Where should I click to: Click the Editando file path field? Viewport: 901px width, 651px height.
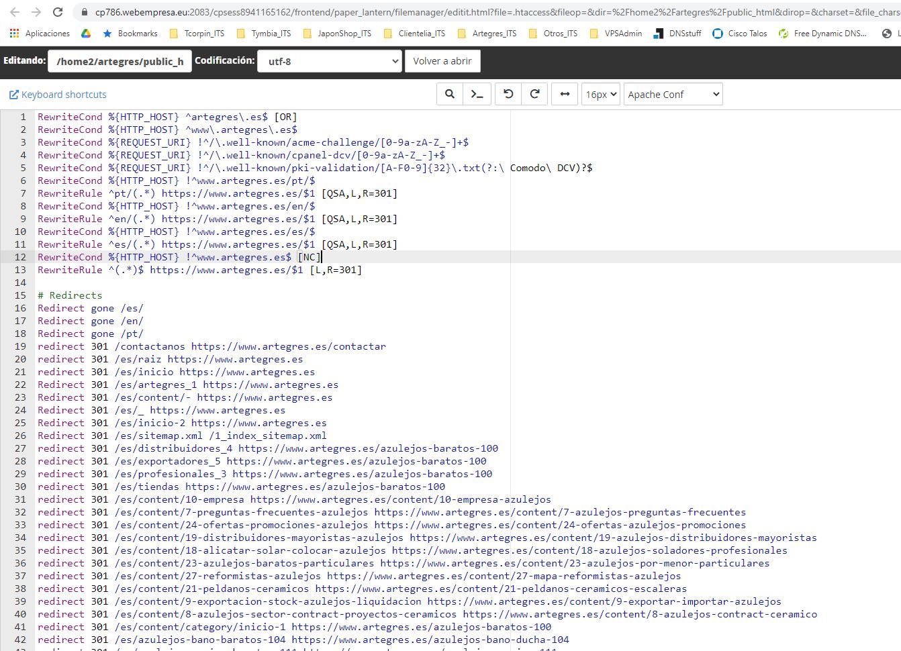[x=120, y=61]
